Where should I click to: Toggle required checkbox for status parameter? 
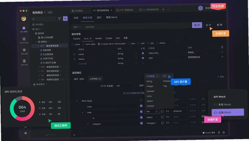(x=143, y=58)
